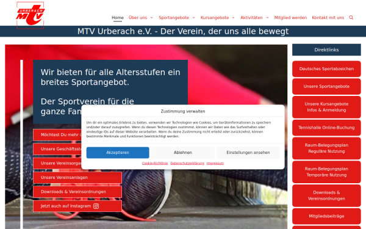The image size is (366, 229).
Task: Open Raum-Belegungsplan Reguläre Nutzung
Action: 326,148
